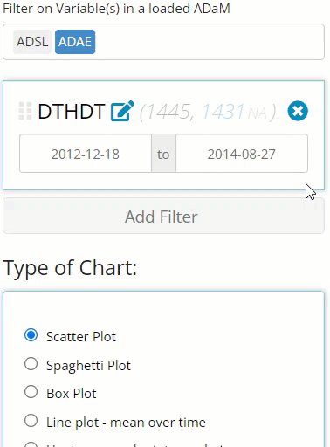Remove the DTHDT filter with X icon
Image resolution: width=330 pixels, height=447 pixels.
point(298,111)
